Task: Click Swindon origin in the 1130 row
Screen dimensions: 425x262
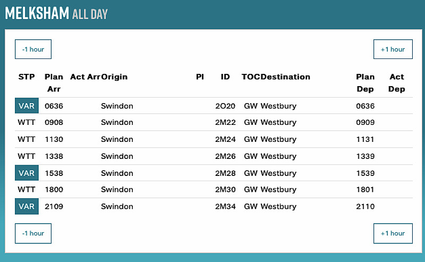Action: [x=117, y=140]
